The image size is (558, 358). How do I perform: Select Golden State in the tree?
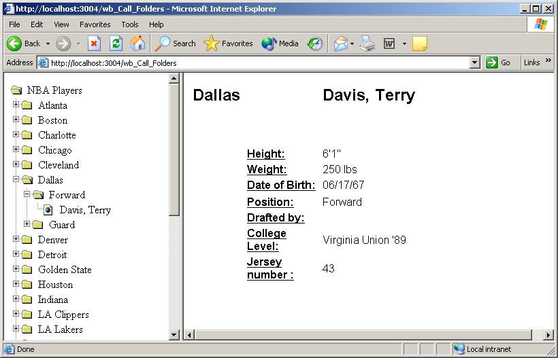pos(65,270)
